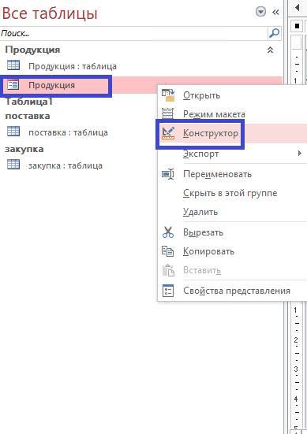Select Скрыть в этой группе
This screenshot has width=307, height=434.
230,193
